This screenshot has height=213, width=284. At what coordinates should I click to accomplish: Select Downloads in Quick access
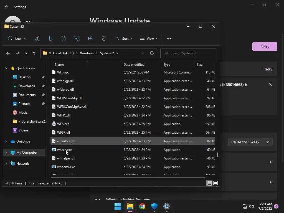(27, 86)
